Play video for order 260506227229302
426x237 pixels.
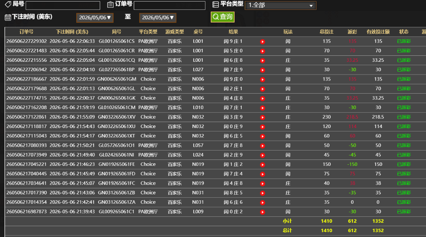tap(262, 42)
